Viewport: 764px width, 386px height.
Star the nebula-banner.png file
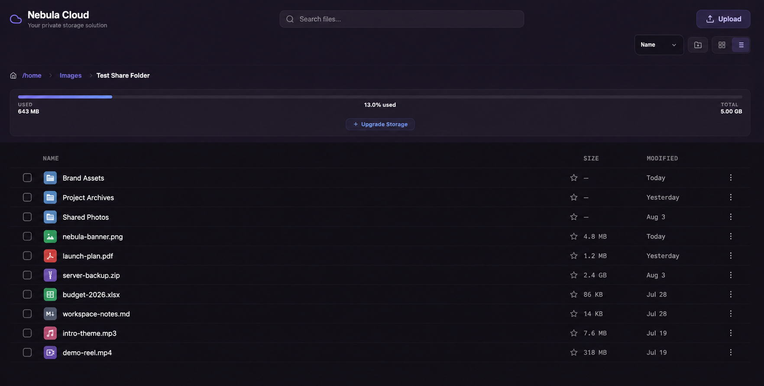coord(574,236)
